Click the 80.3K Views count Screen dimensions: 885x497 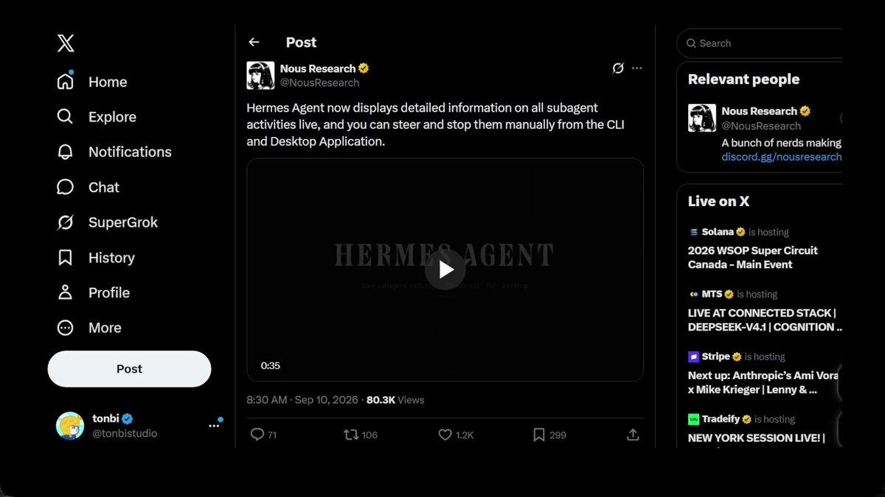pos(395,400)
